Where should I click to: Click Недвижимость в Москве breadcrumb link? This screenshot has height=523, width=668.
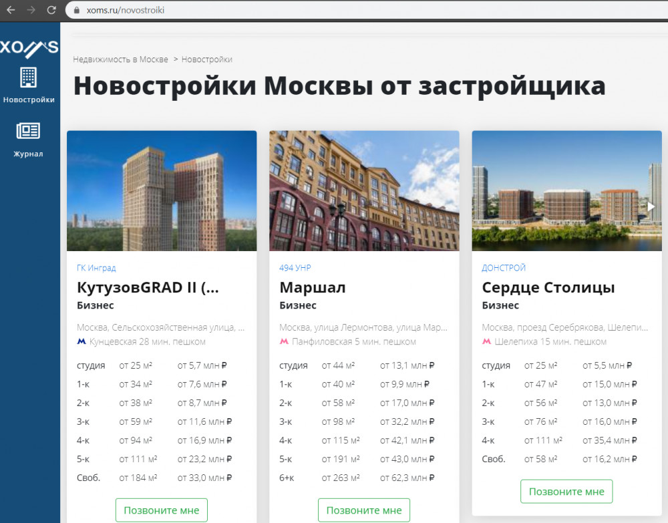pos(120,59)
